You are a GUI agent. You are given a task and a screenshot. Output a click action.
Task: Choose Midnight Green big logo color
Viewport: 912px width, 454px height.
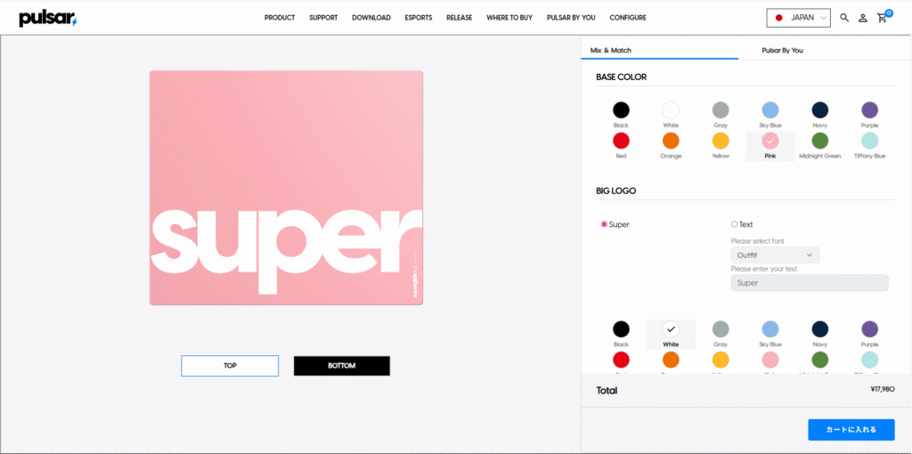[x=820, y=361]
